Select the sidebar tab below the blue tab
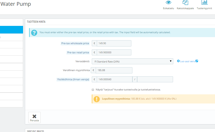 pos(11,37)
